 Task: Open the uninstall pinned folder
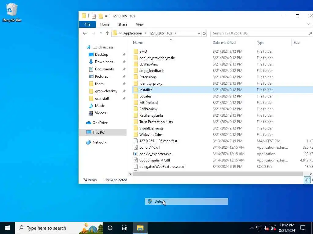(102, 98)
